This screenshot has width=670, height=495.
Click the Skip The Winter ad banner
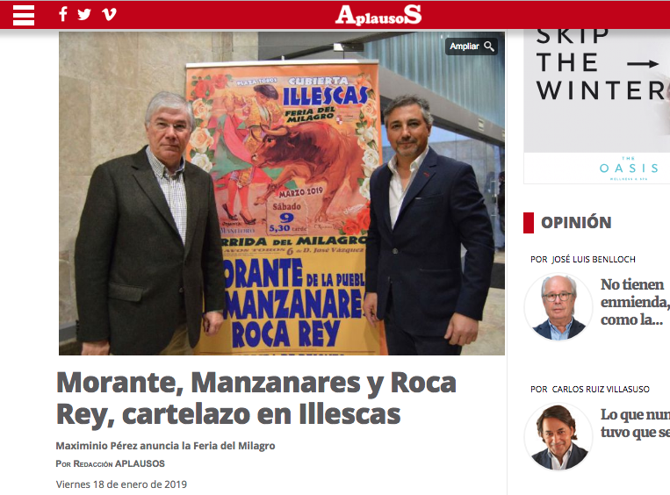pos(596,107)
